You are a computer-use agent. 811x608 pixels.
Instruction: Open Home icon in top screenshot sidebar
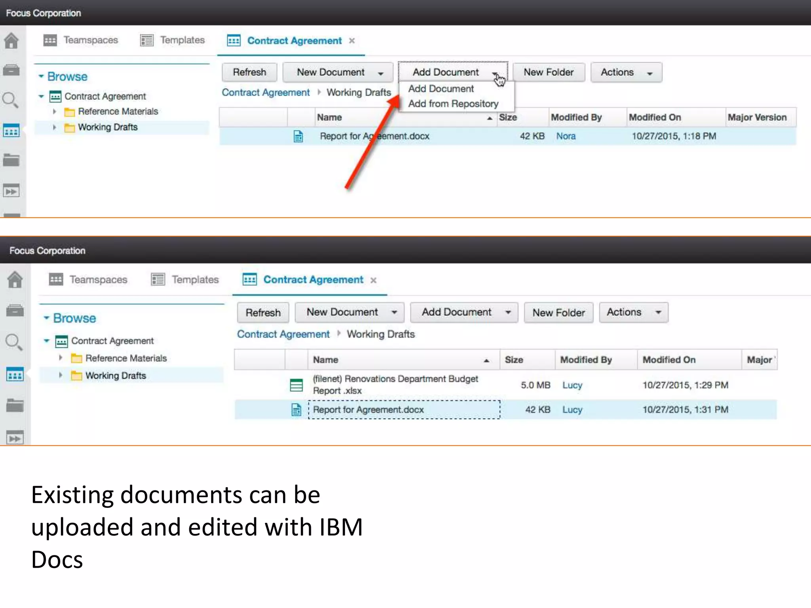11,40
